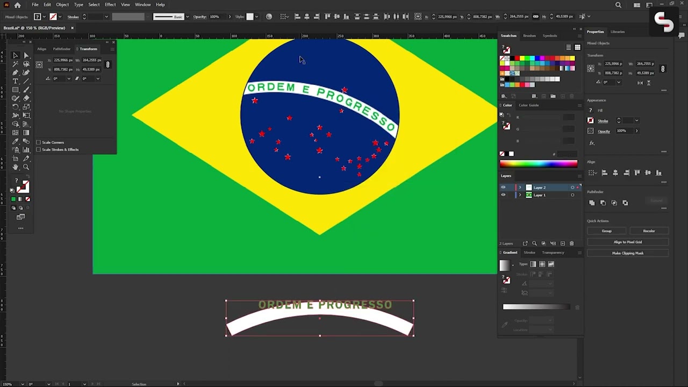Select radial gradient type
This screenshot has height=387, width=688.
542,264
